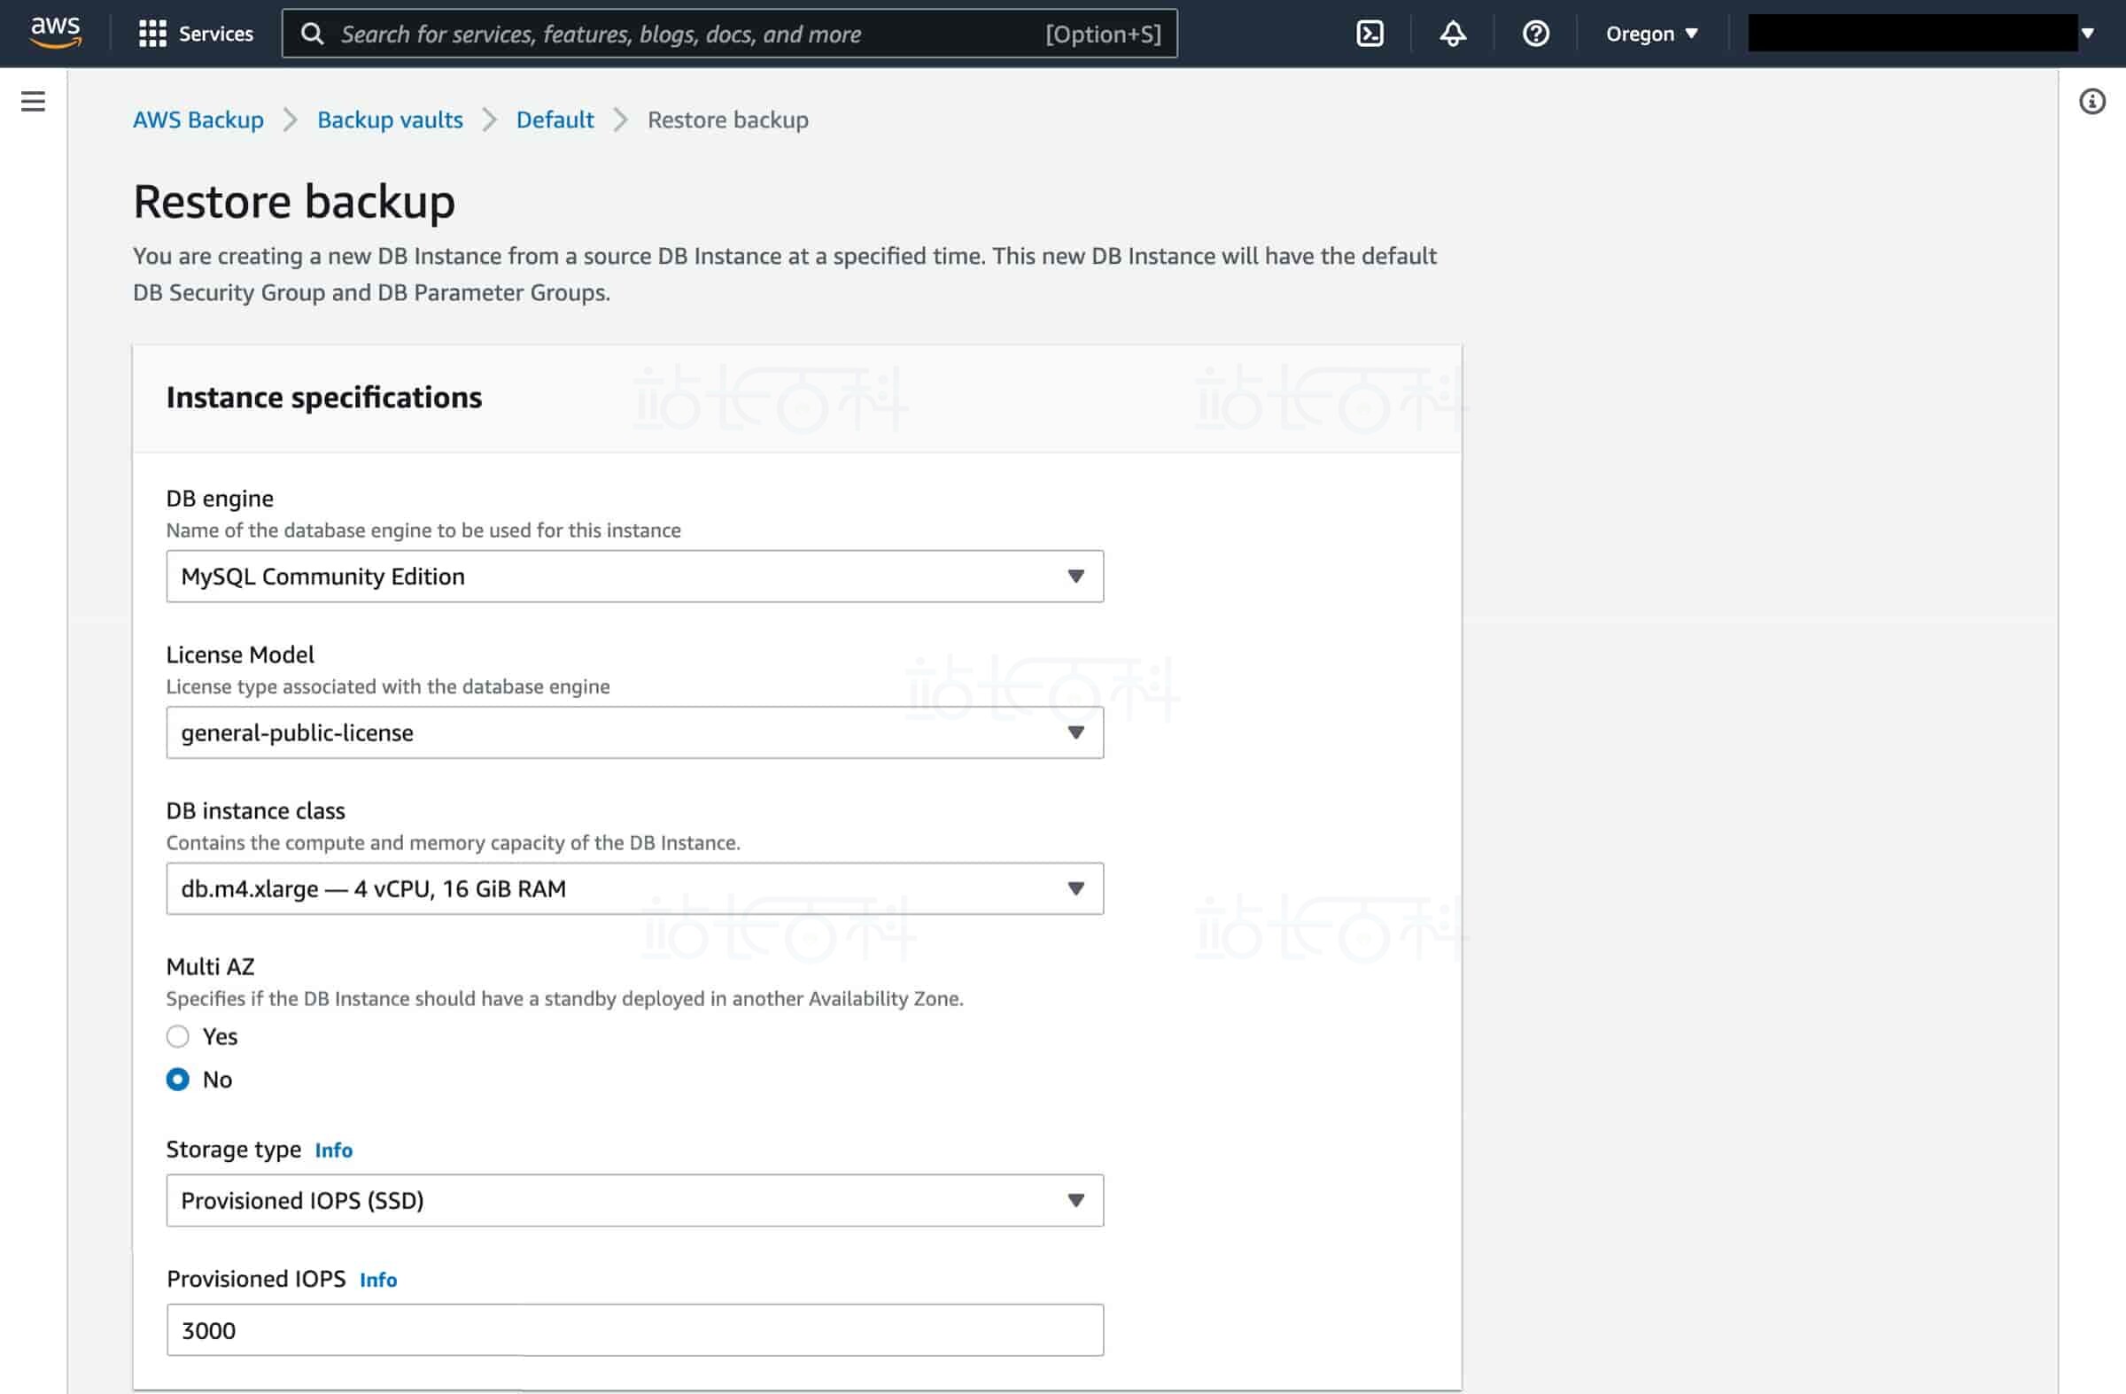Open the account menu dropdown arrow
The width and height of the screenshot is (2126, 1394).
tap(2088, 34)
